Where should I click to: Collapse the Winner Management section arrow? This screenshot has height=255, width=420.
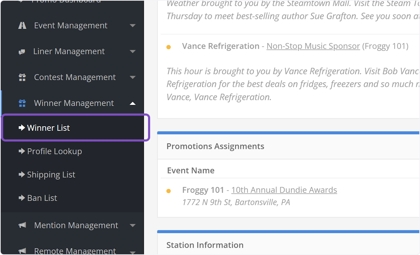[x=132, y=103]
